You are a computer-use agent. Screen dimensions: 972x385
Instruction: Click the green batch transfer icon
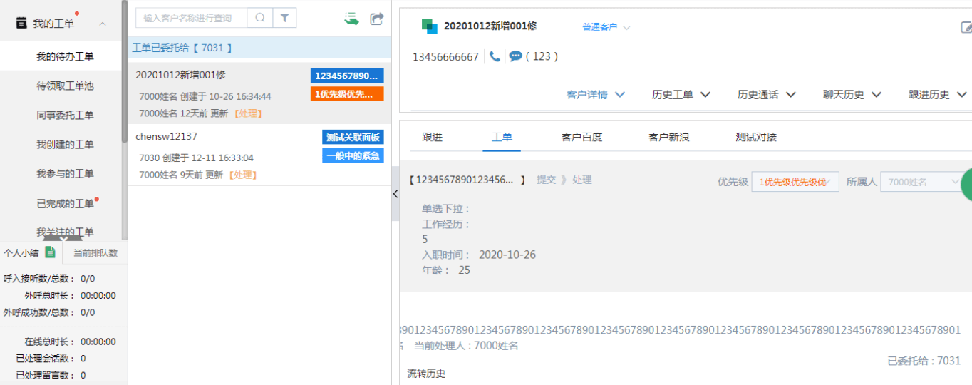[x=351, y=19]
